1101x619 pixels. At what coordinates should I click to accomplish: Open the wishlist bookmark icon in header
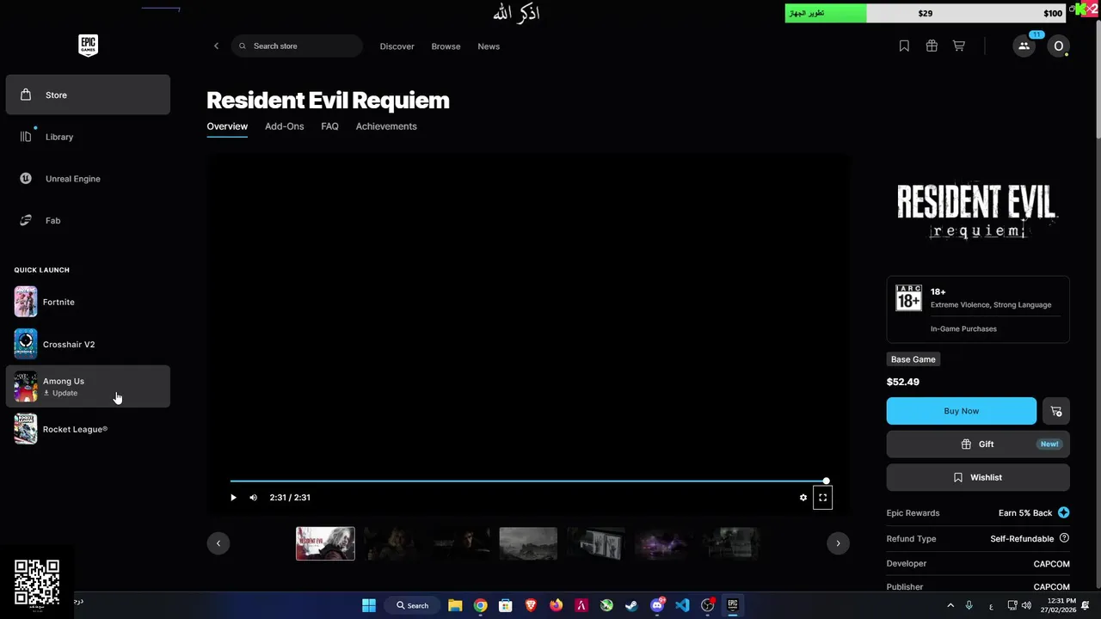(x=904, y=46)
